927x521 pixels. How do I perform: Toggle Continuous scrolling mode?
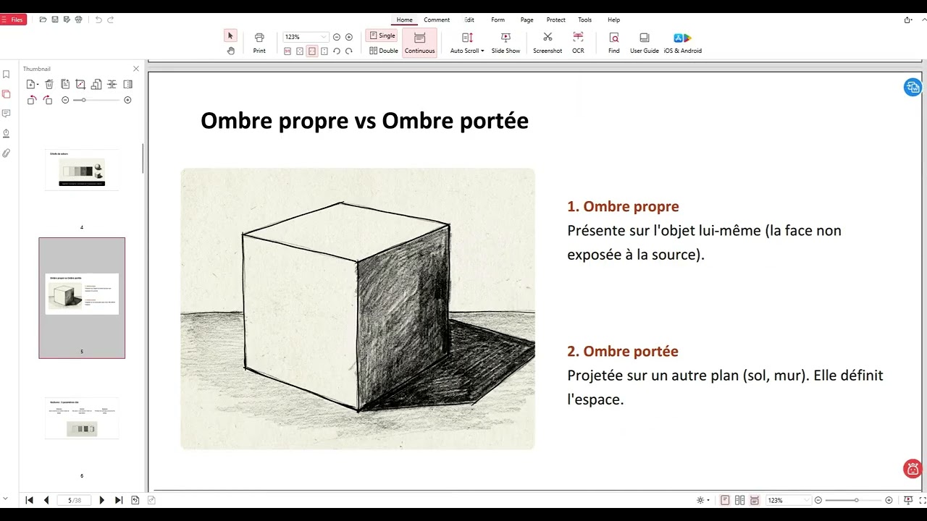pyautogui.click(x=420, y=43)
